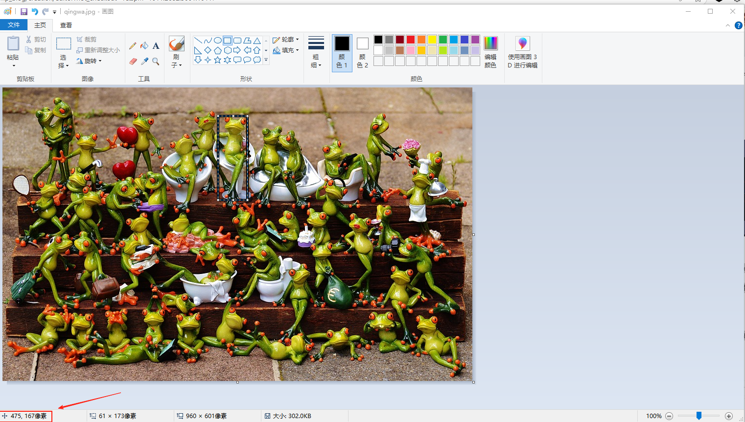Click the zoom out minus button

(669, 416)
